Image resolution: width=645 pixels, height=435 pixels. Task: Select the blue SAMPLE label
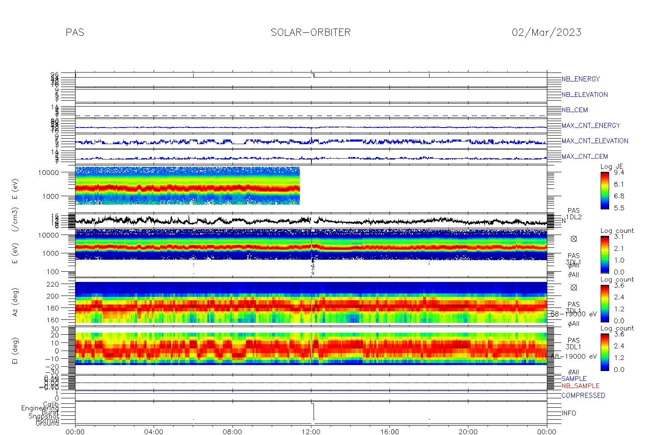tap(574, 379)
